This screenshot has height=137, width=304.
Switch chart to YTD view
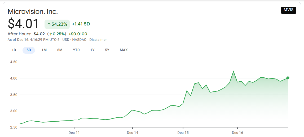point(76,50)
